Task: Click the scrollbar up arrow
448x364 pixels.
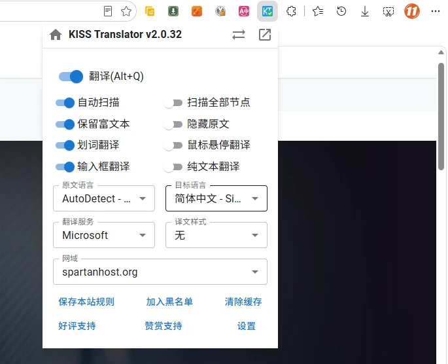Action: click(x=441, y=52)
